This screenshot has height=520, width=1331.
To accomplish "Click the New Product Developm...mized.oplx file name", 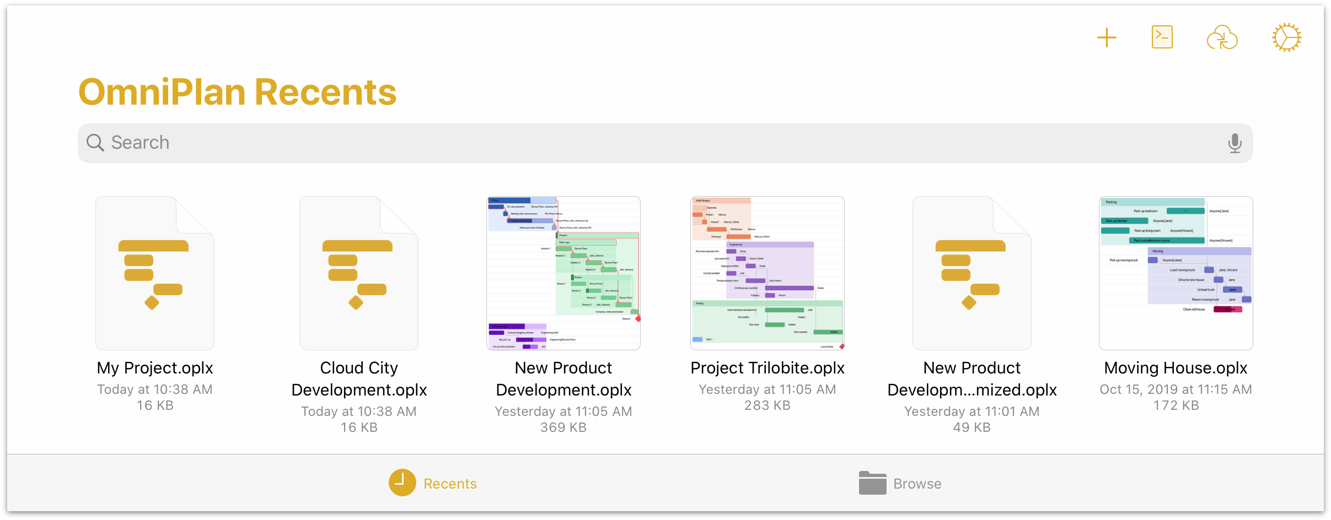I will coord(972,379).
